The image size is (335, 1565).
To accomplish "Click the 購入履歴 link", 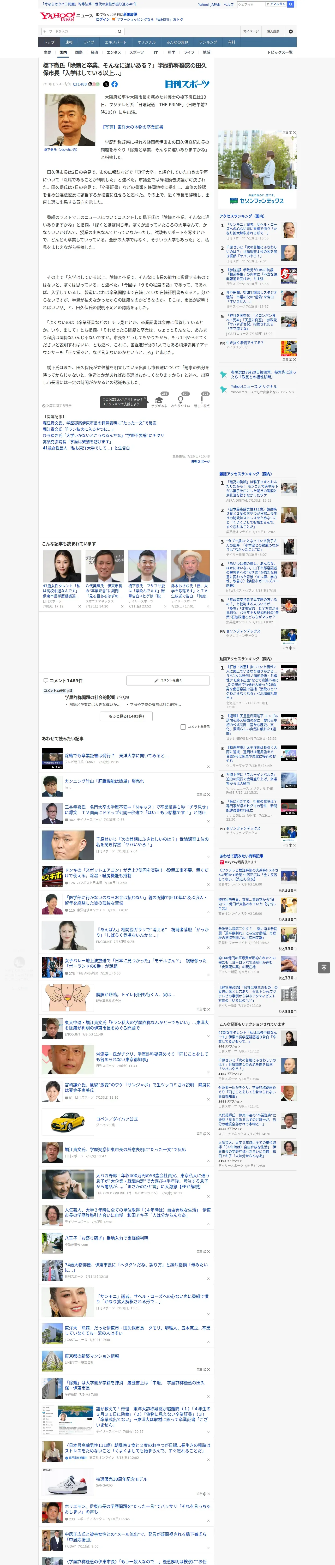I will [273, 32].
